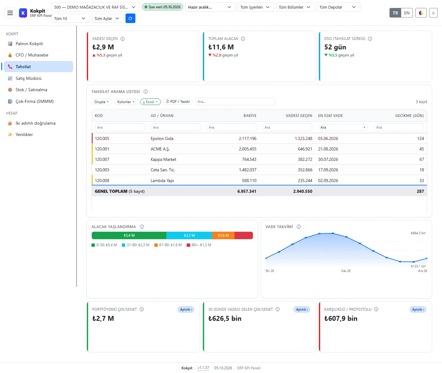This screenshot has width=442, height=373.
Task: Click the crossed-circle icon beside the theme button
Action: tap(433, 13)
